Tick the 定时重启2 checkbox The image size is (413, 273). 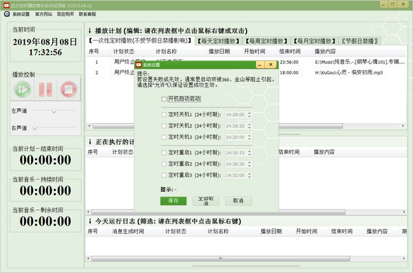pos(164,164)
